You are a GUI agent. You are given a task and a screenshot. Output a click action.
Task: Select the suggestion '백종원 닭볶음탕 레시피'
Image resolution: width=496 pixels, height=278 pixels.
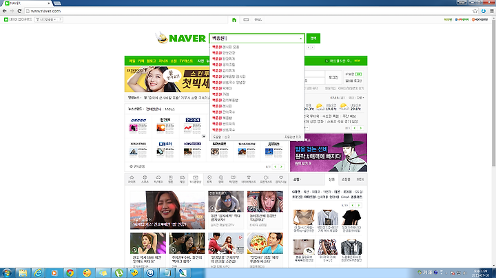coord(229,76)
